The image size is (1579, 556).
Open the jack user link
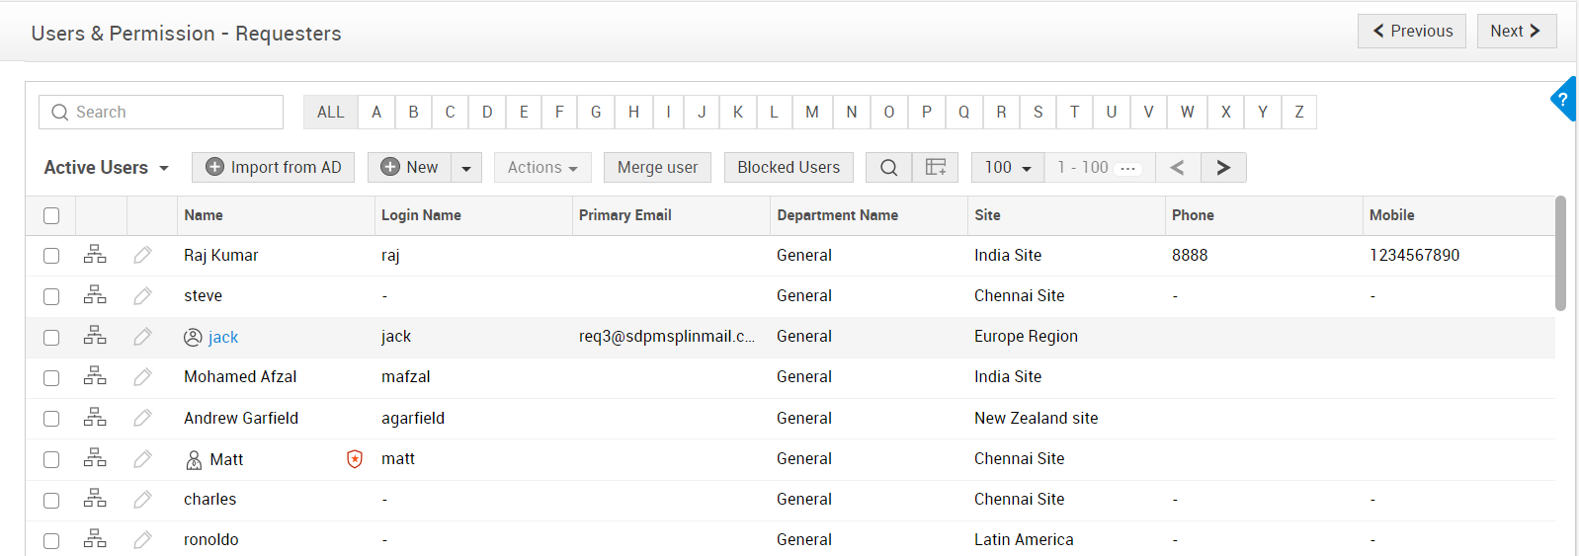tap(223, 338)
